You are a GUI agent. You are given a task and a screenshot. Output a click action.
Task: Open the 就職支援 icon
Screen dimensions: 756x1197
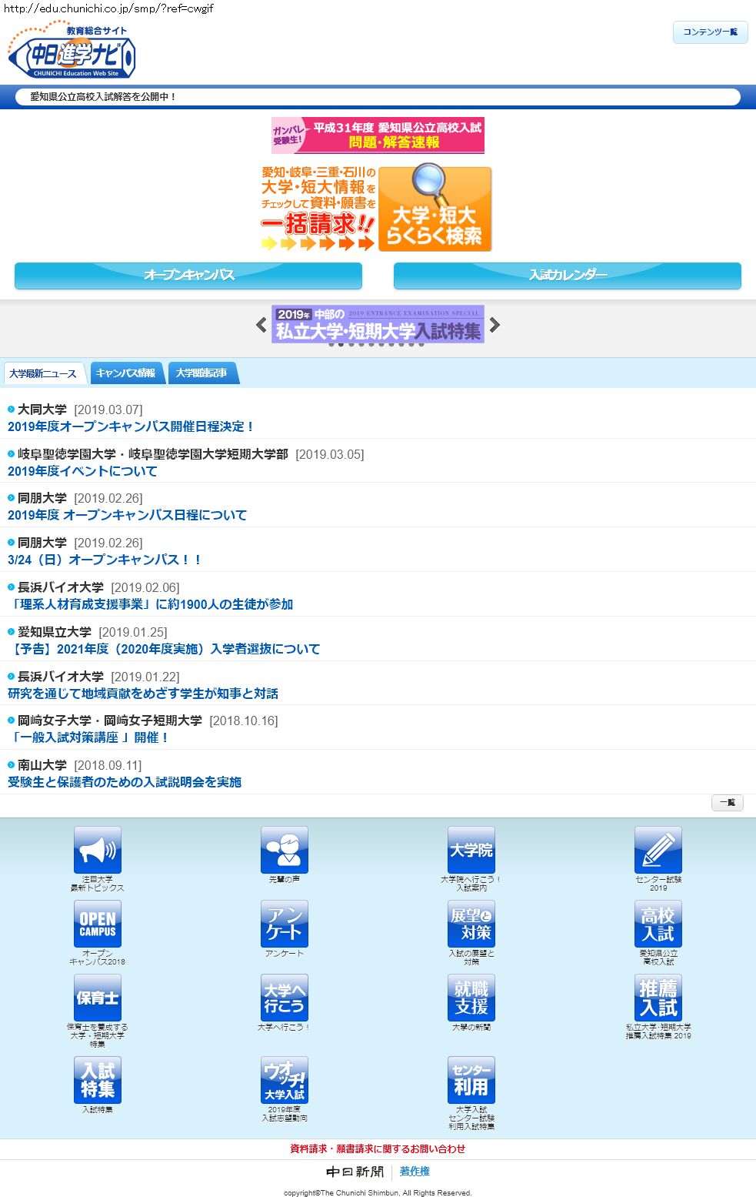[x=471, y=998]
